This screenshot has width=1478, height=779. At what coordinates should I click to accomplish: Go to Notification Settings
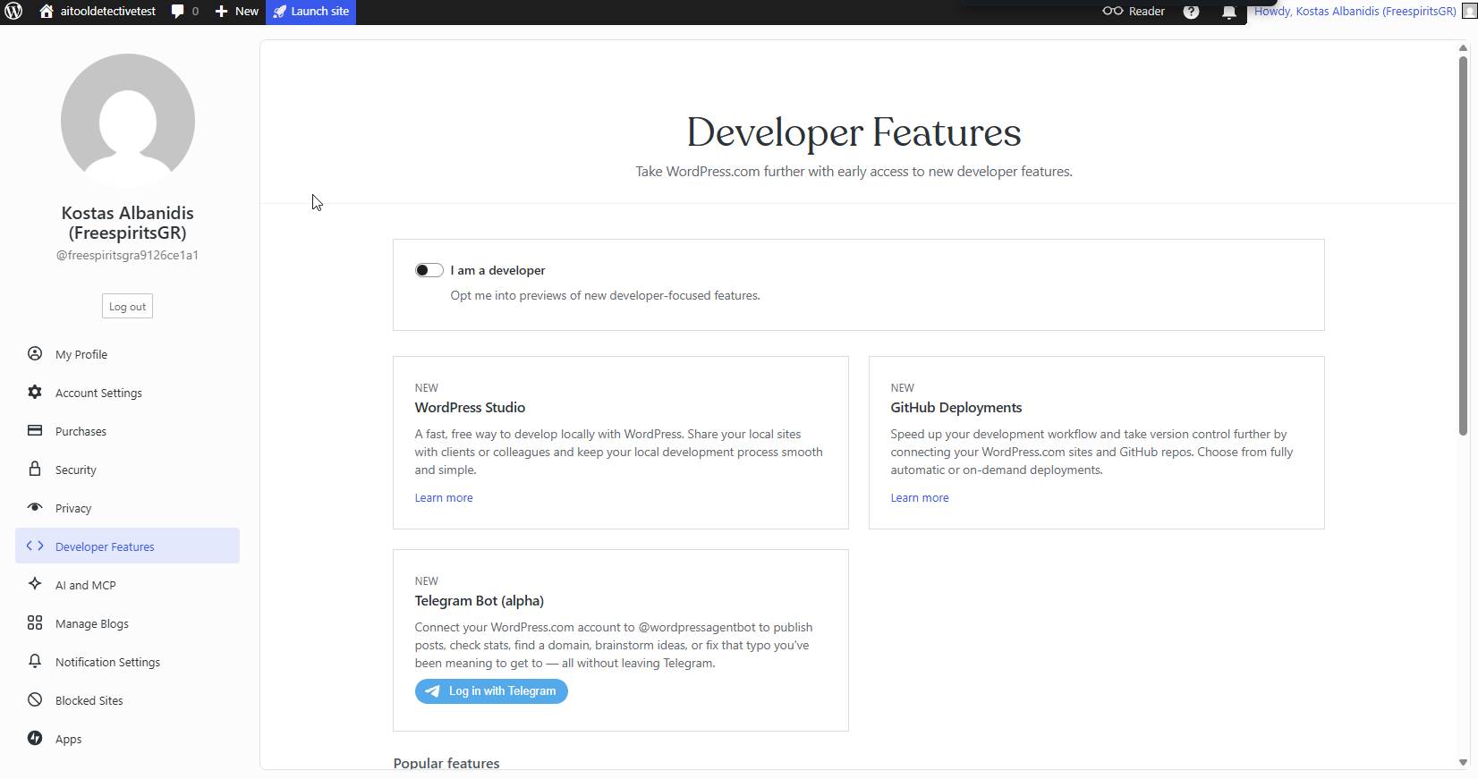coord(127,662)
